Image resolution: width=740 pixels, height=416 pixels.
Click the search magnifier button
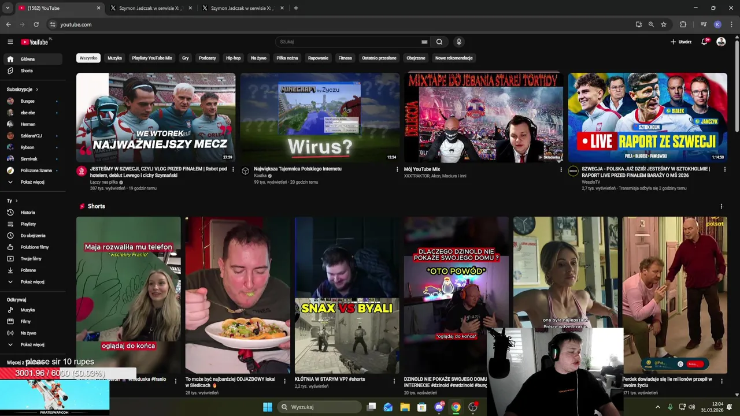tap(439, 42)
